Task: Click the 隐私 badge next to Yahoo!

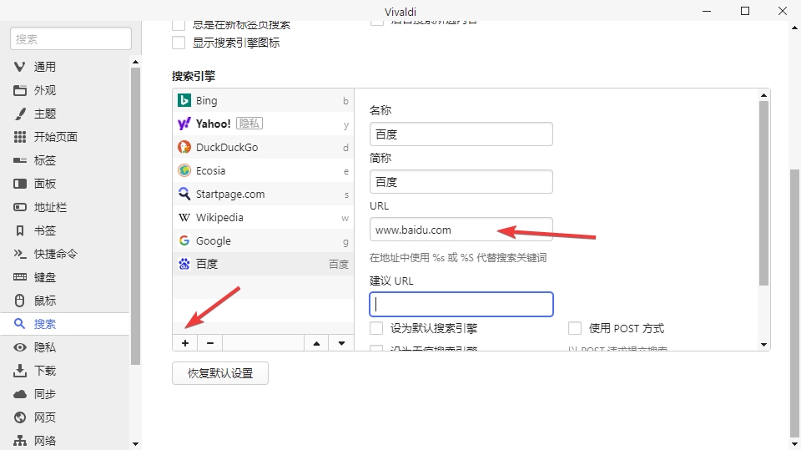Action: (x=249, y=124)
